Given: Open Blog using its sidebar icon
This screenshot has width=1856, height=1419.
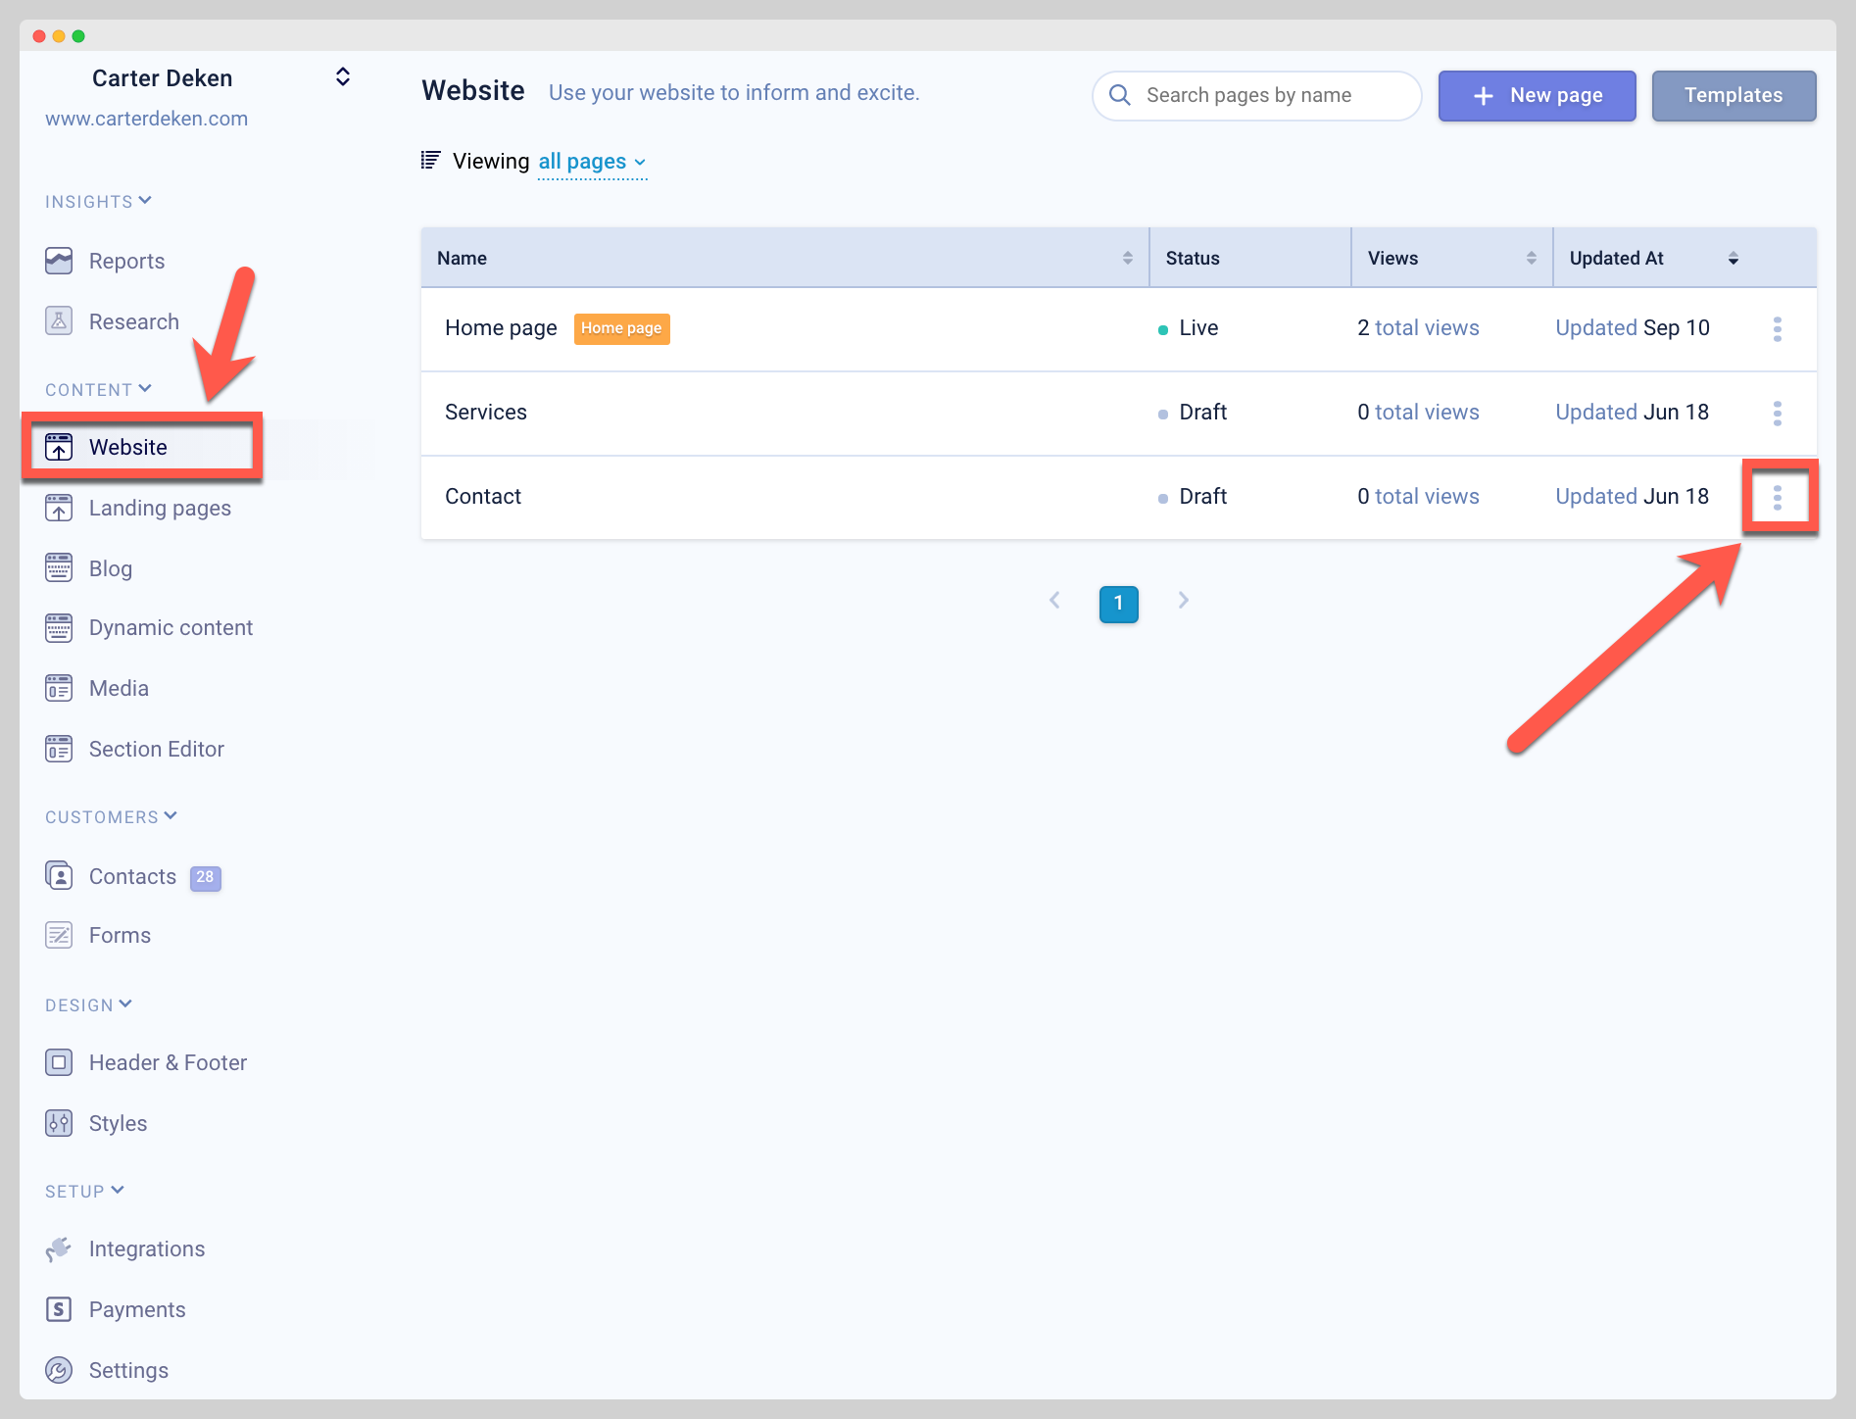Looking at the screenshot, I should 59,568.
